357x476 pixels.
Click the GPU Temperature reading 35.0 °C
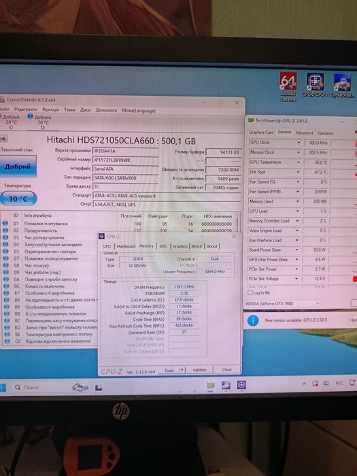316,163
